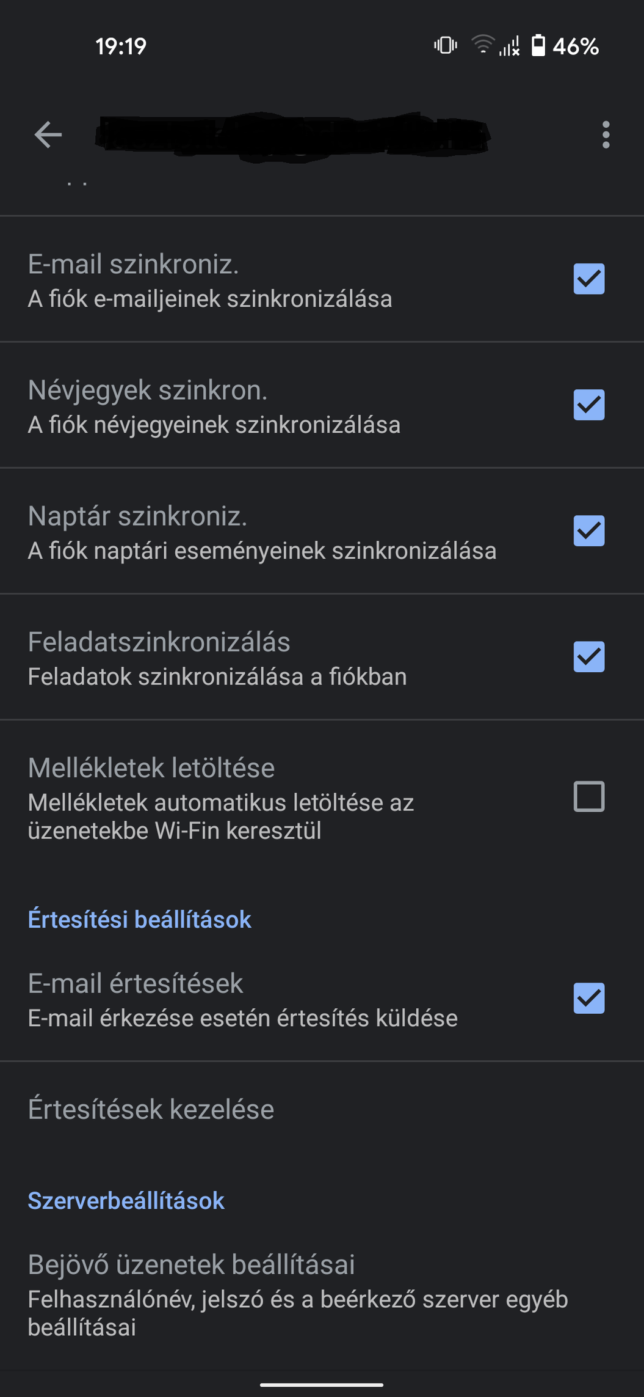Open Értesítések kezelése
Image resolution: width=644 pixels, height=1397 pixels.
pos(151,1109)
